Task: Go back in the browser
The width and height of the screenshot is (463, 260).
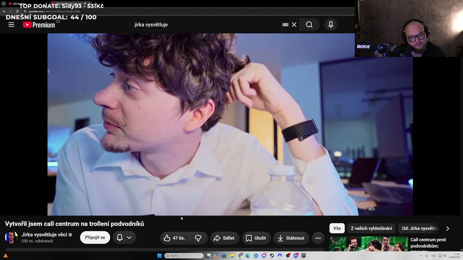Action: pyautogui.click(x=4, y=11)
